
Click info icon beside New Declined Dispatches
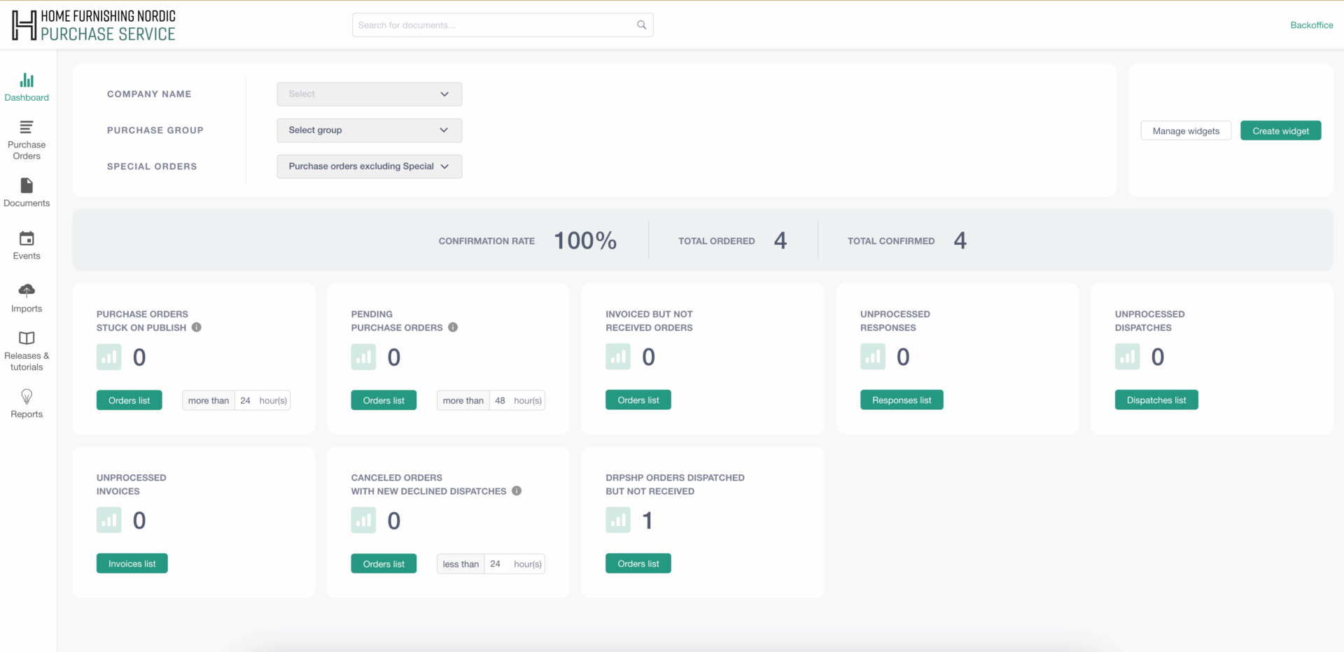pos(517,491)
